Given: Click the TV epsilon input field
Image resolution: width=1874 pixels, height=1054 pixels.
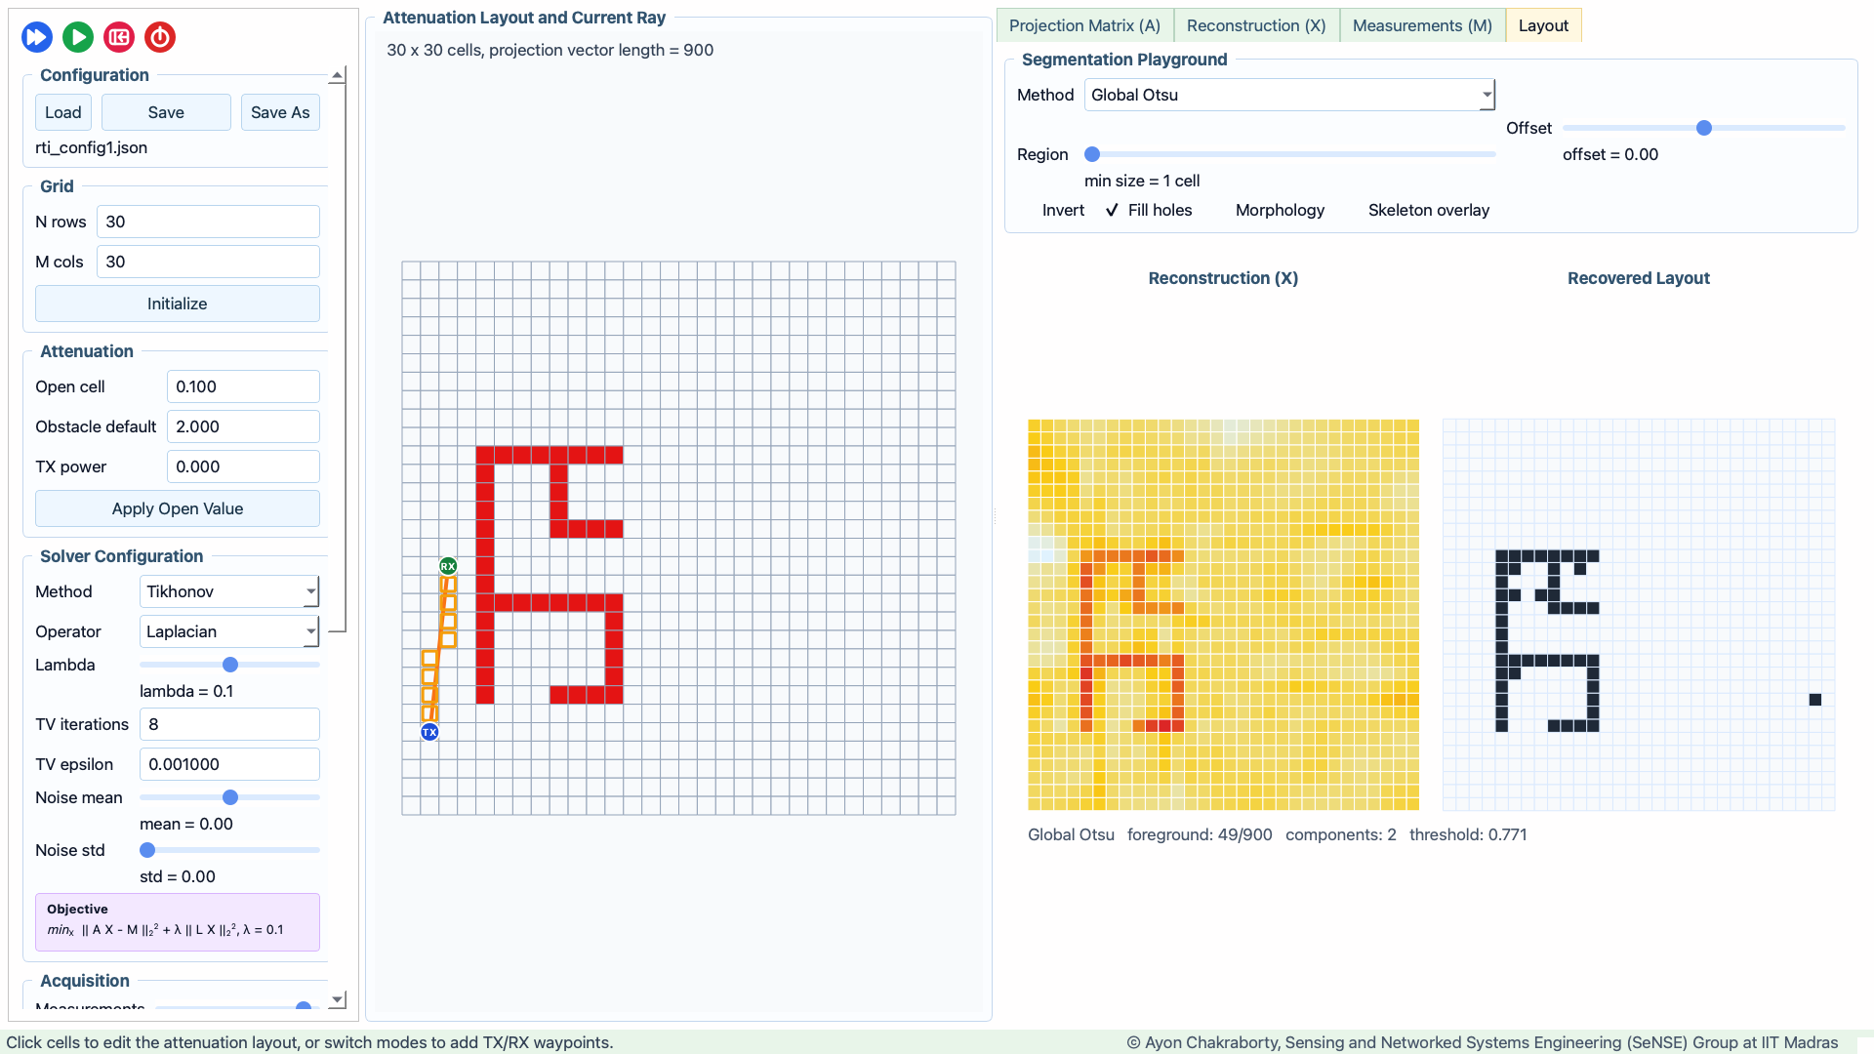Looking at the screenshot, I should [229, 764].
